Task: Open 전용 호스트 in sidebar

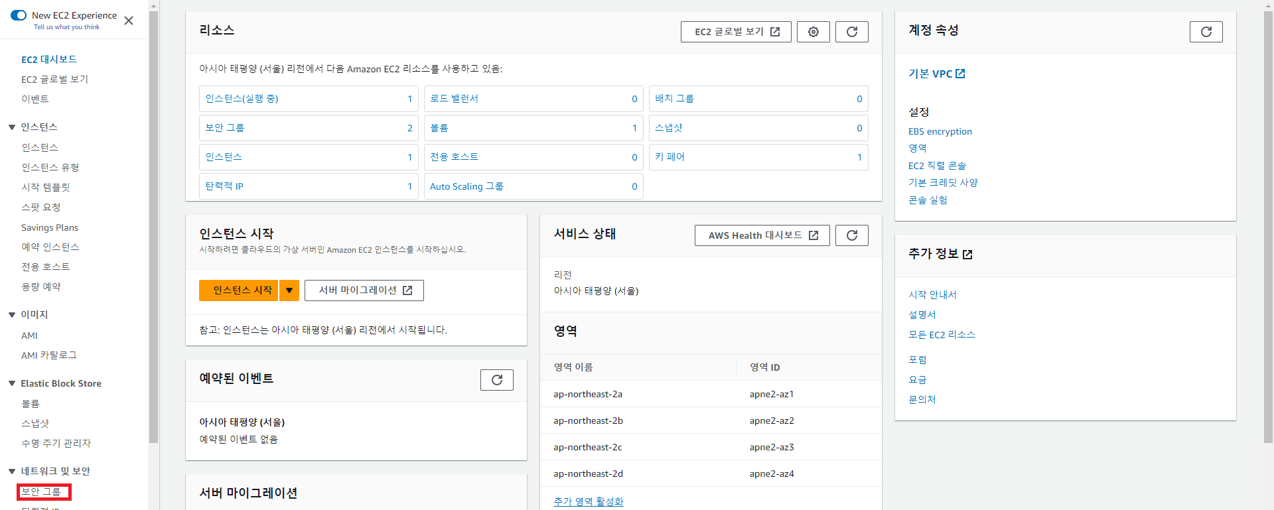Action: click(46, 267)
